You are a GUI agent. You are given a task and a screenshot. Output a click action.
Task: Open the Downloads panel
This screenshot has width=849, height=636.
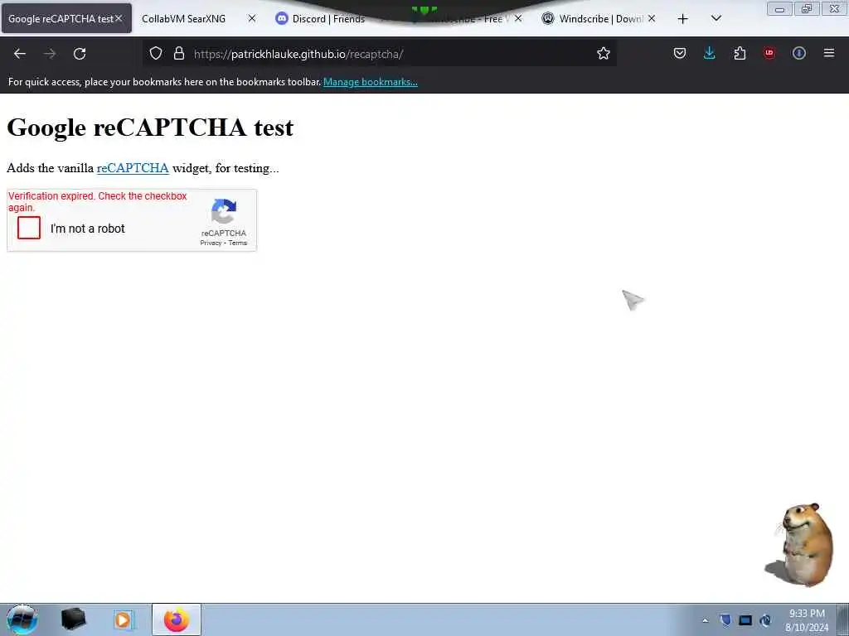(x=710, y=53)
